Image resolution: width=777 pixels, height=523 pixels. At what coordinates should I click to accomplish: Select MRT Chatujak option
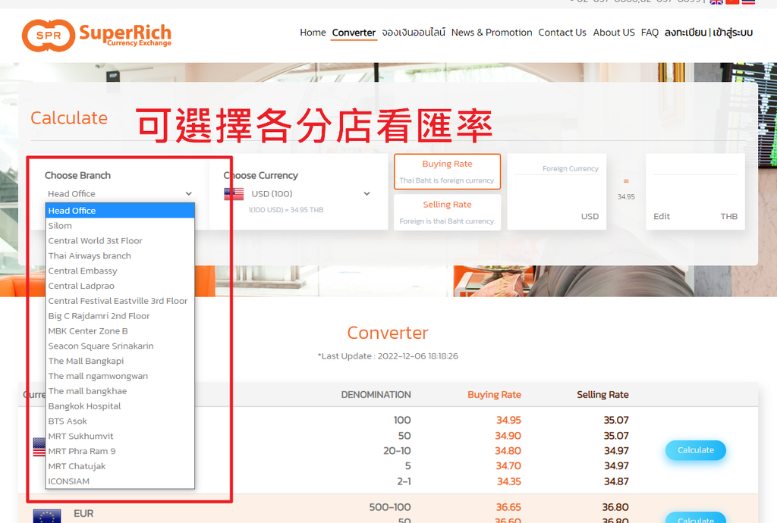[x=120, y=467]
